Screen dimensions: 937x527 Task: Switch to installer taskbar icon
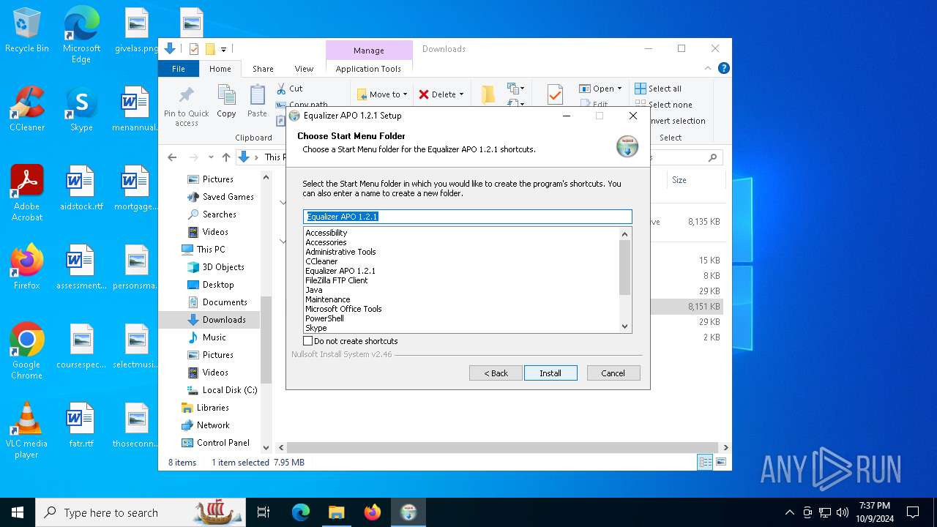coord(408,512)
